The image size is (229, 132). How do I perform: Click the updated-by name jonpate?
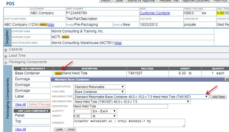tap(190, 25)
